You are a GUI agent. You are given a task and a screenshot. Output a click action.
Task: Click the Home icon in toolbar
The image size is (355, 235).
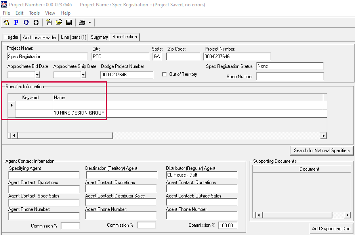(6, 23)
